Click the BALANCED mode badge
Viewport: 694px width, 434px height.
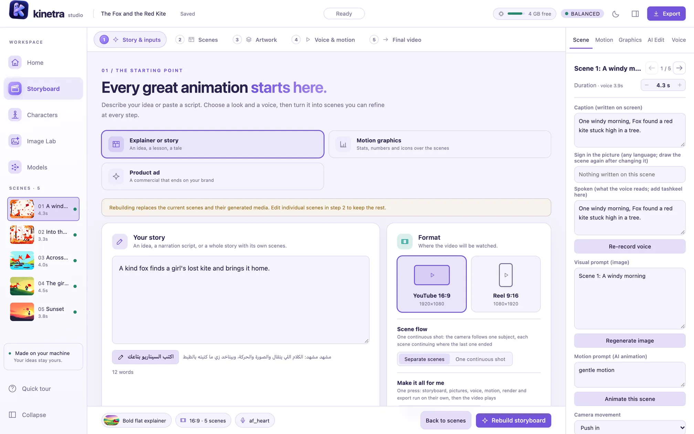pos(582,14)
